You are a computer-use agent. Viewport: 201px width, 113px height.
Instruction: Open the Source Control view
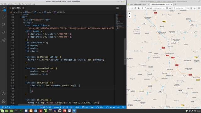tap(3, 24)
